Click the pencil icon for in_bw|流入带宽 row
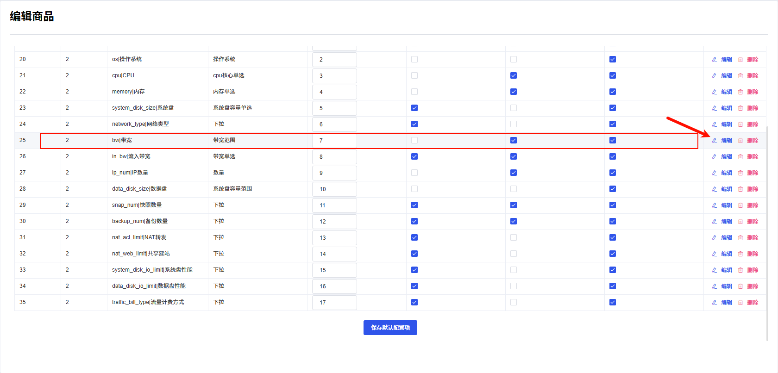The height and width of the screenshot is (373, 778). [715, 156]
